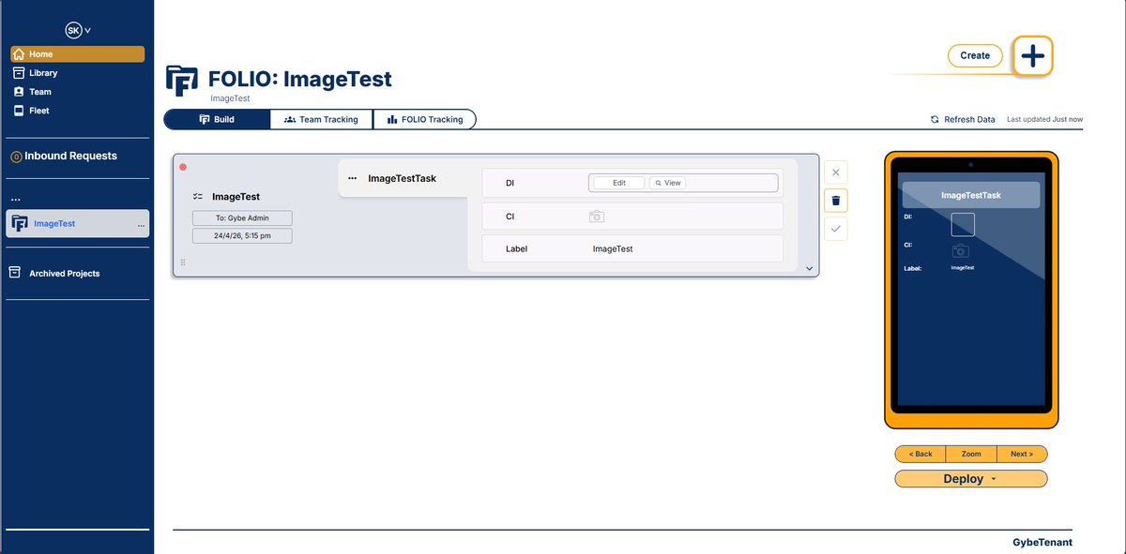1126x554 pixels.
Task: Switch to the Build tab
Action: [217, 120]
